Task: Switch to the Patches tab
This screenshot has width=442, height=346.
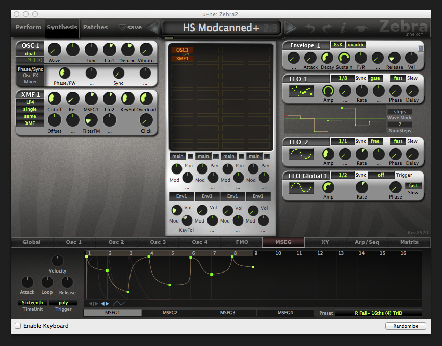Action: (95, 27)
